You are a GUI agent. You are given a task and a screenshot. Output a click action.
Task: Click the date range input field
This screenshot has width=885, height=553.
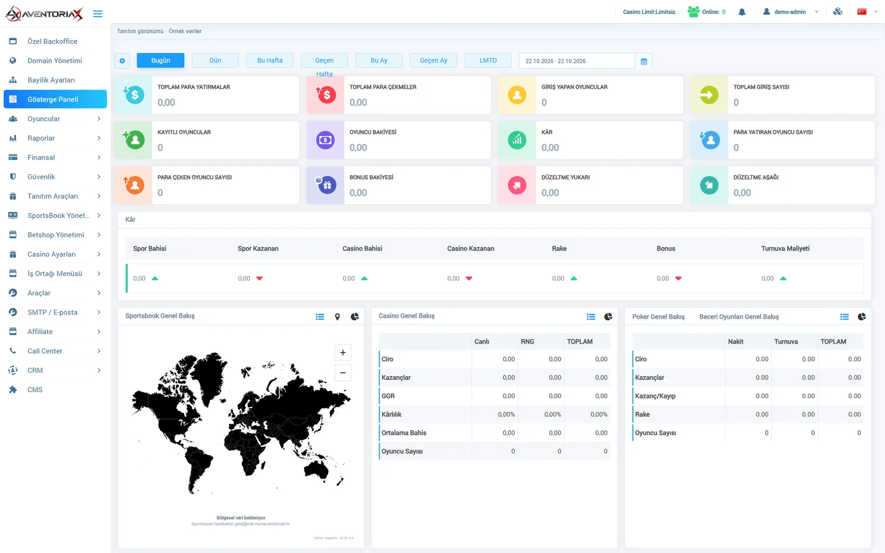click(x=577, y=61)
